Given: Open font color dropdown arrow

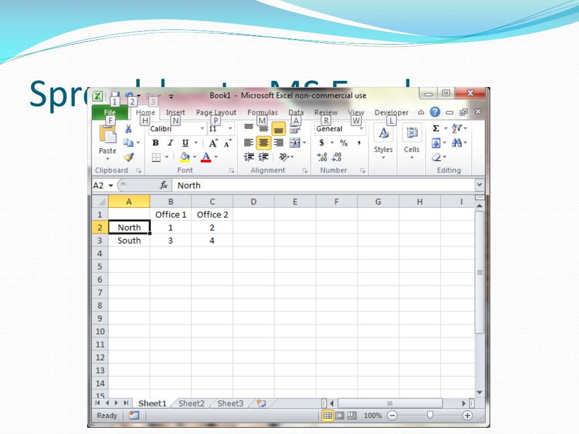Looking at the screenshot, I should [216, 157].
